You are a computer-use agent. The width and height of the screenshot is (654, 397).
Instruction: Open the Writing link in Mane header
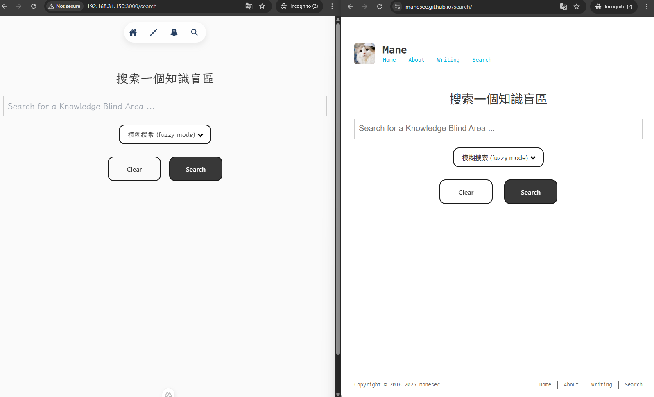tap(448, 60)
